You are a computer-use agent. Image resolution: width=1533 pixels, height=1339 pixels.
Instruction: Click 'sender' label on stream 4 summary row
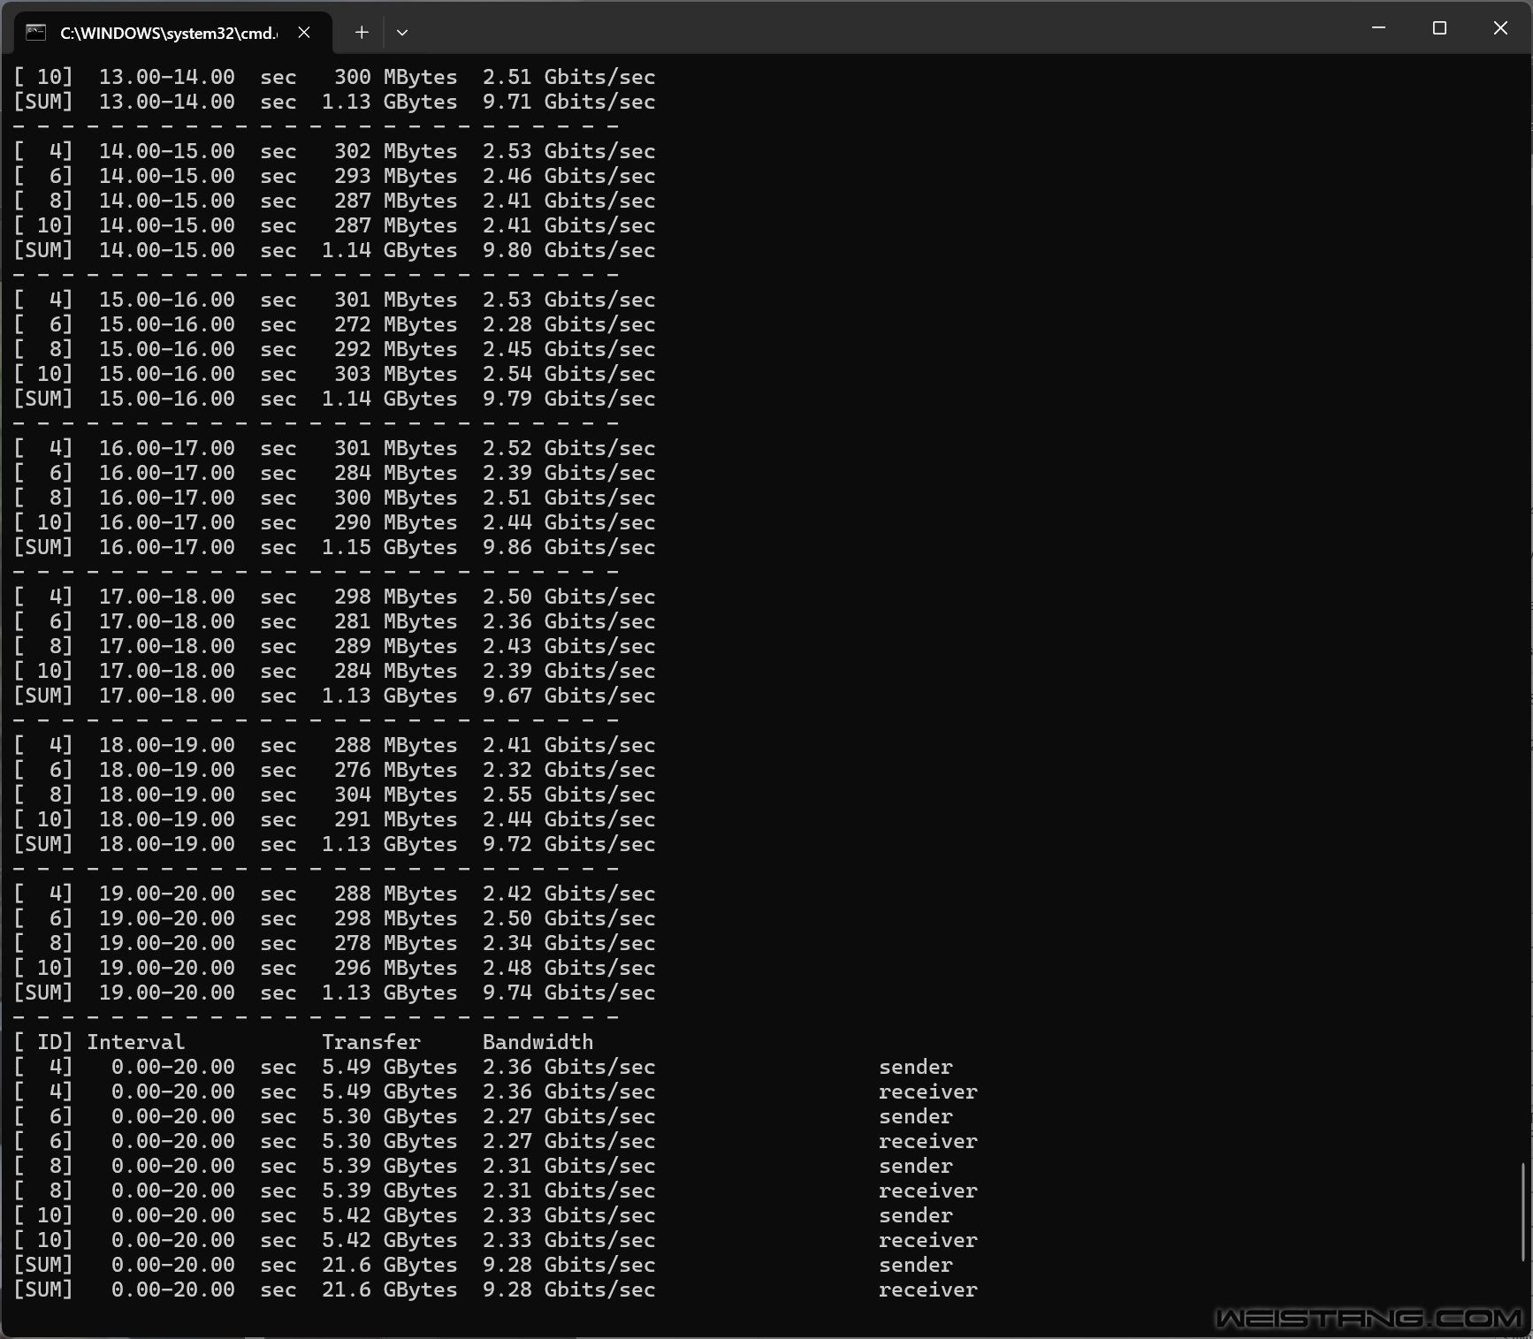[x=916, y=1067]
